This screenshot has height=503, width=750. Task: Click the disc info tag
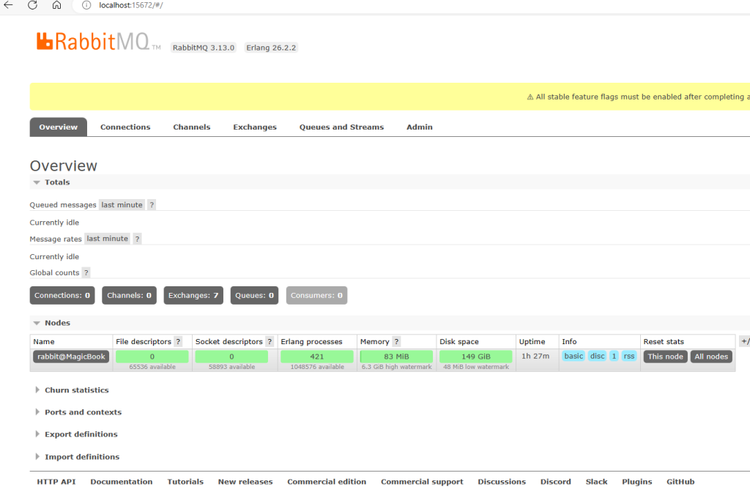[x=598, y=357]
